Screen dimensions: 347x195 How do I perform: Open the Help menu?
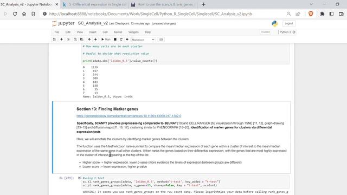148,32
